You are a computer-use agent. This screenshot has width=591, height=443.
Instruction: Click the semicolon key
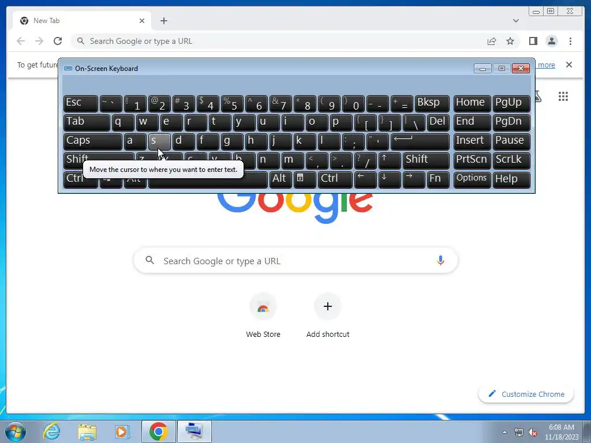click(353, 141)
